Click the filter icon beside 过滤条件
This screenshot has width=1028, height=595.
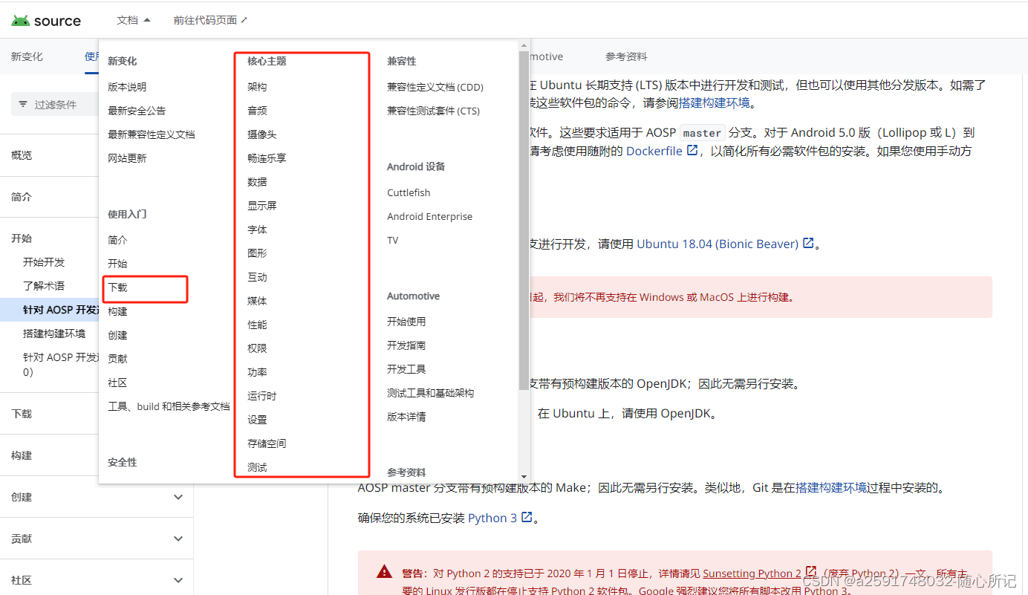(23, 105)
